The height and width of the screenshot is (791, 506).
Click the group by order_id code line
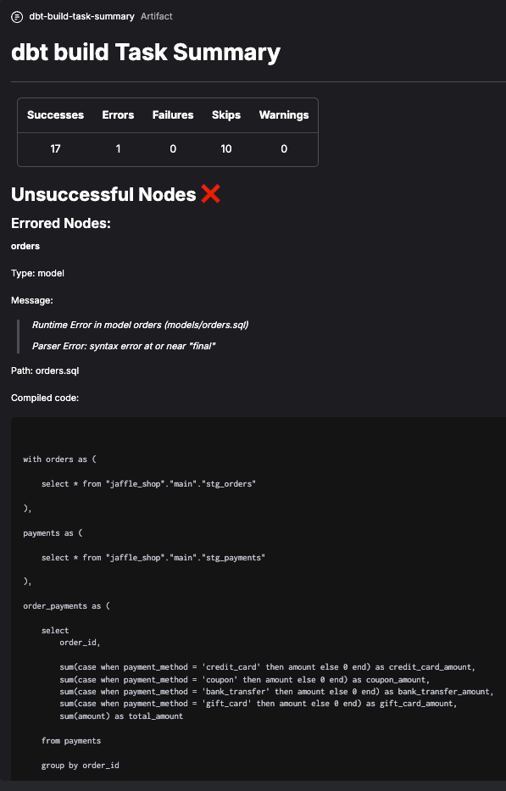(81, 766)
